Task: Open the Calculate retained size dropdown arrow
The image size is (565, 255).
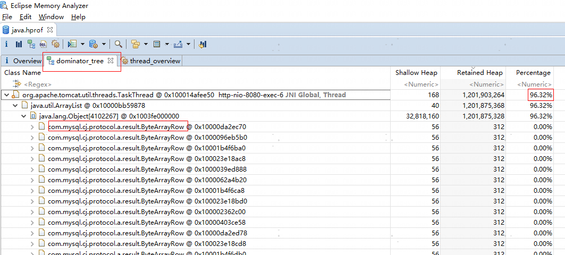Action: coord(167,44)
